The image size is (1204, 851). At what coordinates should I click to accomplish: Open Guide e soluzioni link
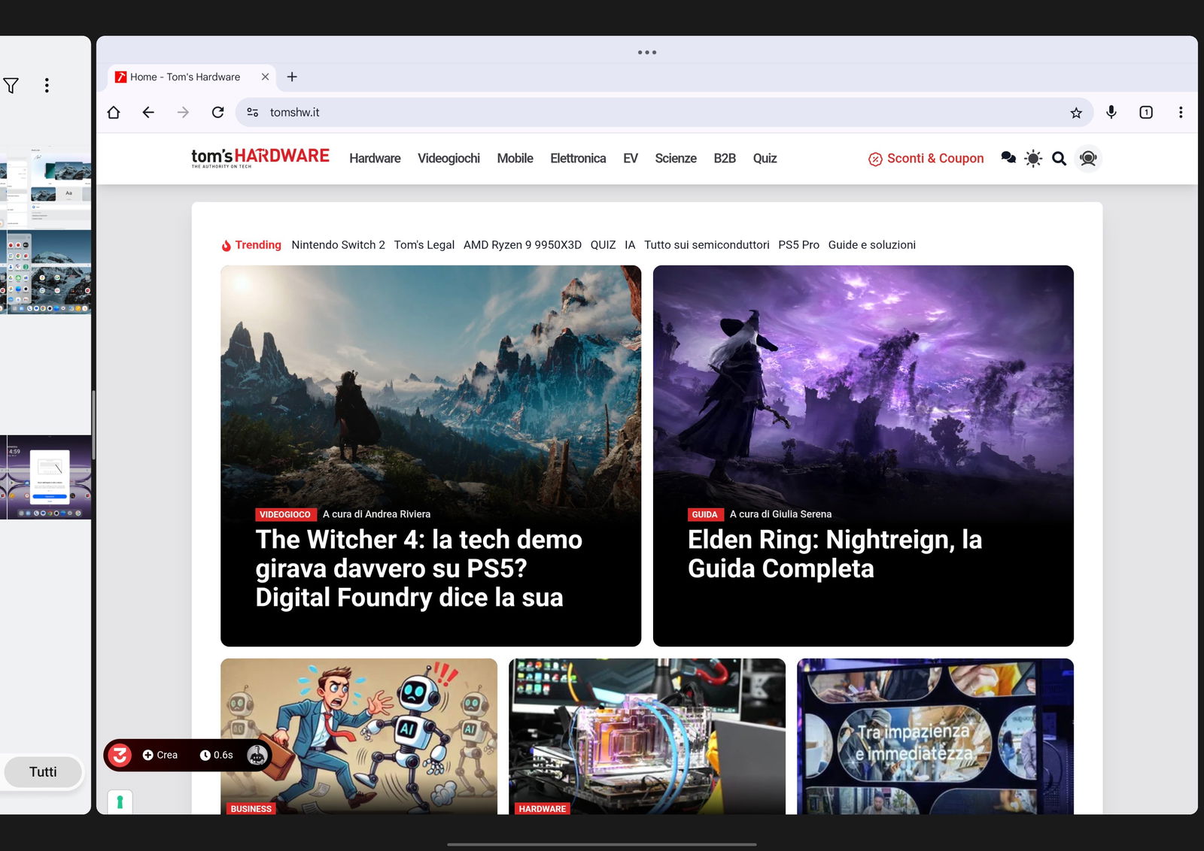[x=871, y=245]
